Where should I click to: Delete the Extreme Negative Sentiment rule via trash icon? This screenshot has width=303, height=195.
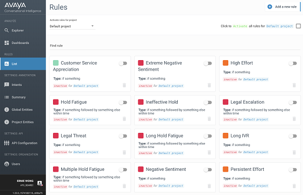click(209, 85)
